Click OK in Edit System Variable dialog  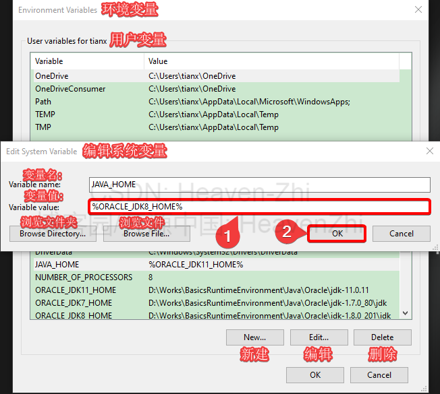tap(337, 234)
